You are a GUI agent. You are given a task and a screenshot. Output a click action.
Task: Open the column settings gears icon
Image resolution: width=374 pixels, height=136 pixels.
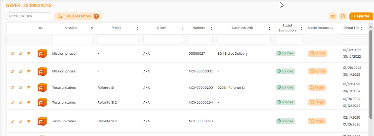tap(333, 16)
